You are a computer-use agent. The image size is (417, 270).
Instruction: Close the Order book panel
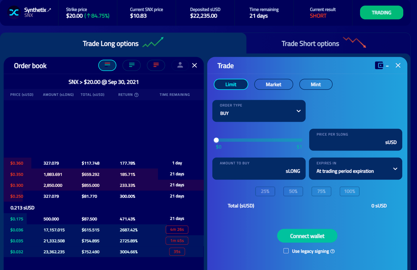195,65
